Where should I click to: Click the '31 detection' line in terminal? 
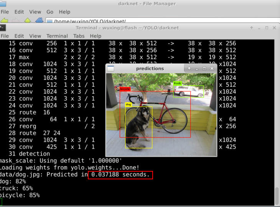pyautogui.click(x=29, y=154)
